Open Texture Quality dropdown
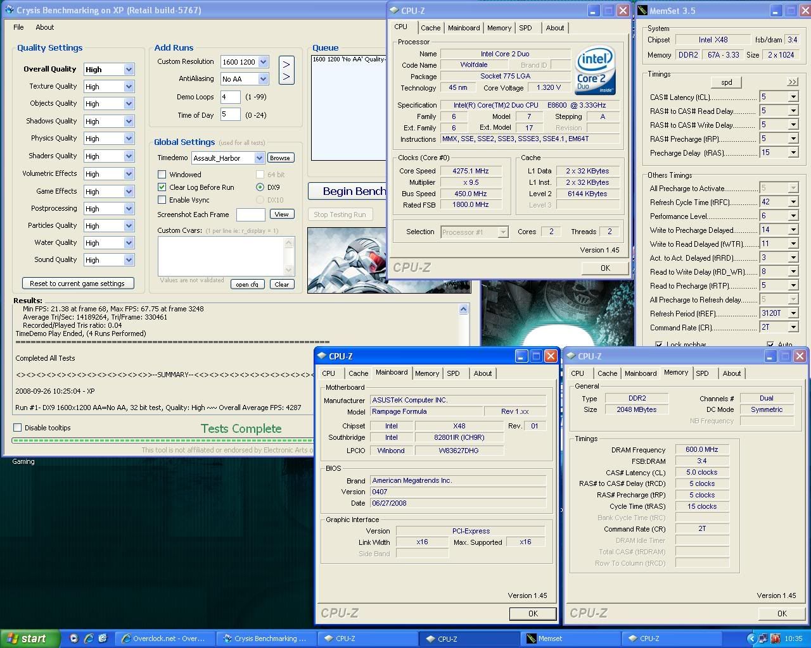Image resolution: width=811 pixels, height=648 pixels. tap(129, 87)
